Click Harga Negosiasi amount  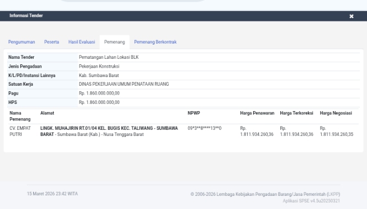click(x=336, y=131)
